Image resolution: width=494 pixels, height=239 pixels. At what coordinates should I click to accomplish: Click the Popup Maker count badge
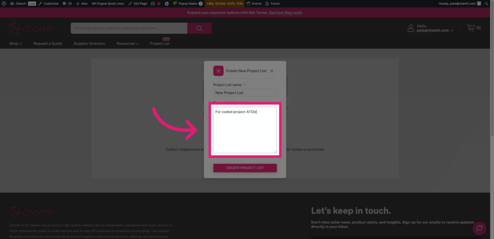point(201,3)
